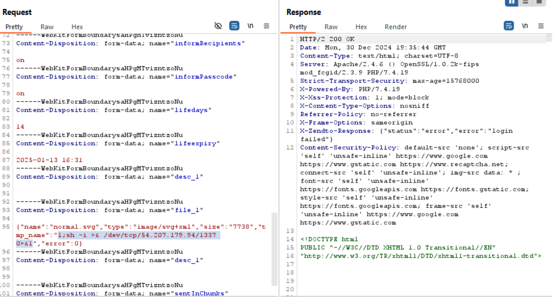Toggle line wrap icon in Request panel
This screenshot has width=553, height=297.
(x=234, y=26)
